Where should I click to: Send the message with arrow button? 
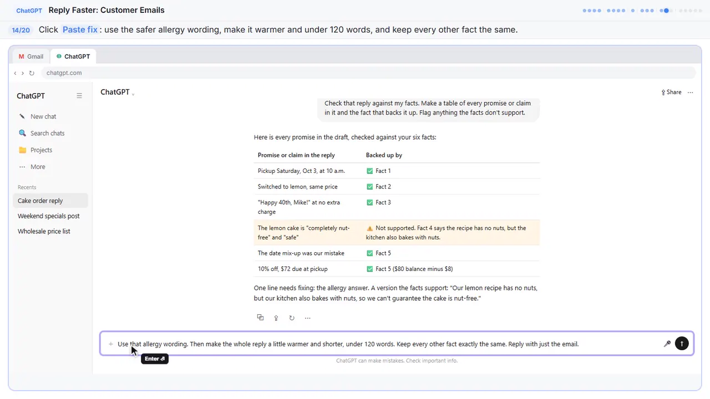682,344
